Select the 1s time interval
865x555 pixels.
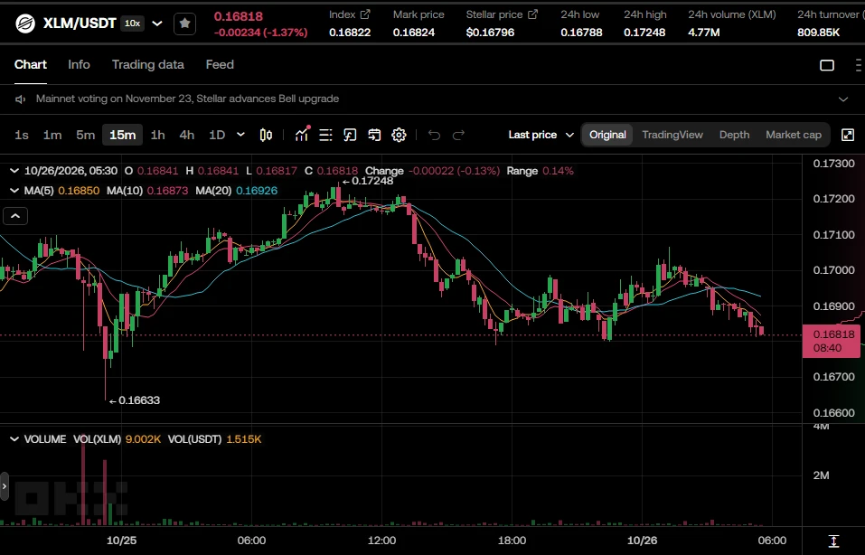pos(22,136)
